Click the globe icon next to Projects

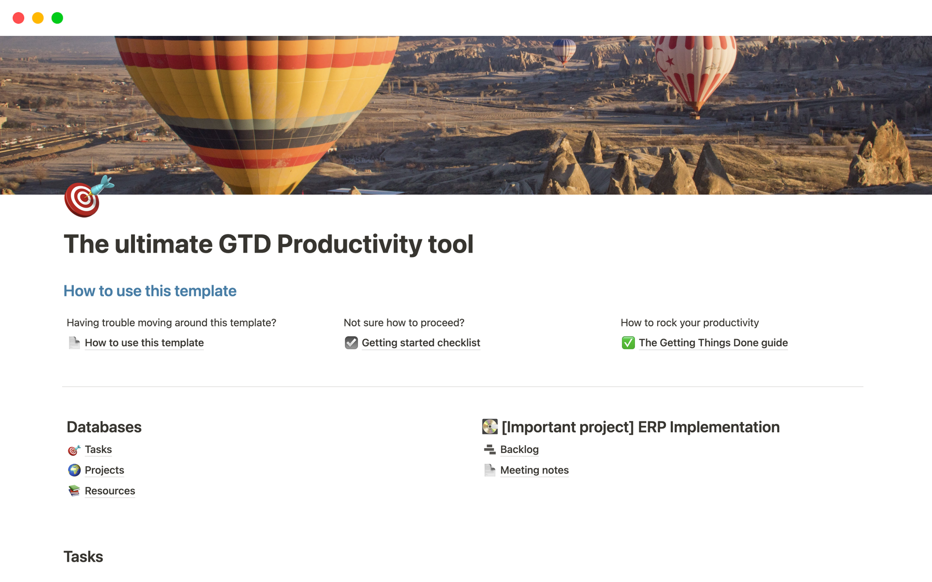click(x=74, y=470)
